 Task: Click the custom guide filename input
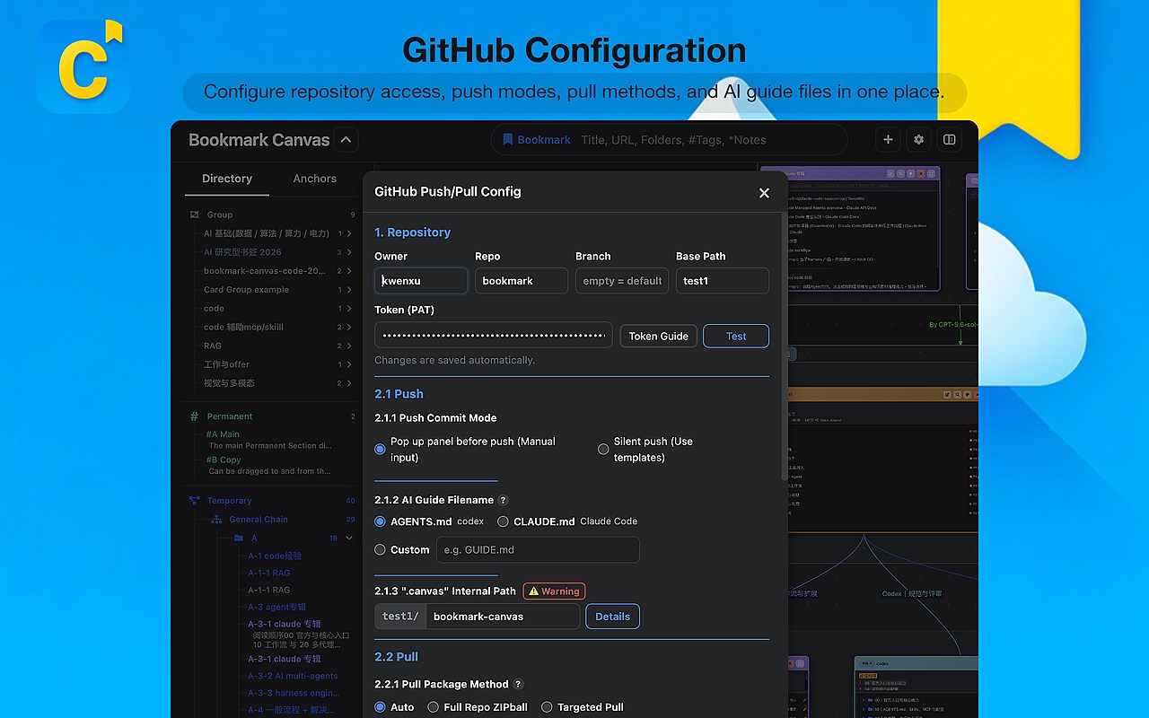538,549
